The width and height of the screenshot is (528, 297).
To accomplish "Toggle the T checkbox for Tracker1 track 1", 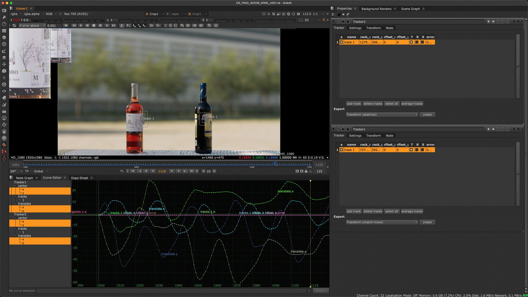I will 411,150.
